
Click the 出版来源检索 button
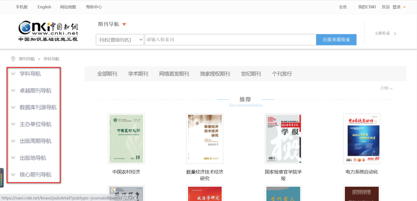click(336, 40)
